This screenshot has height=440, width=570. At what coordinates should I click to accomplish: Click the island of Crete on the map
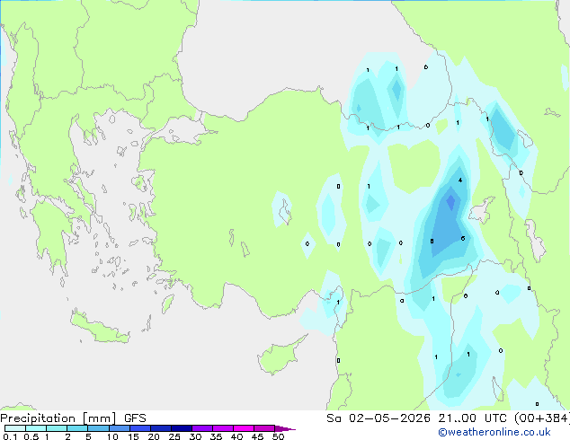click(99, 328)
